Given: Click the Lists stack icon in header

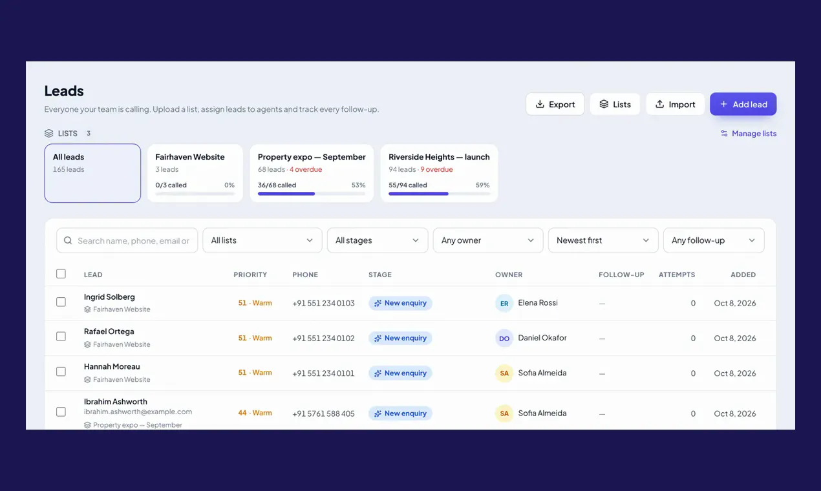Looking at the screenshot, I should click(x=604, y=104).
